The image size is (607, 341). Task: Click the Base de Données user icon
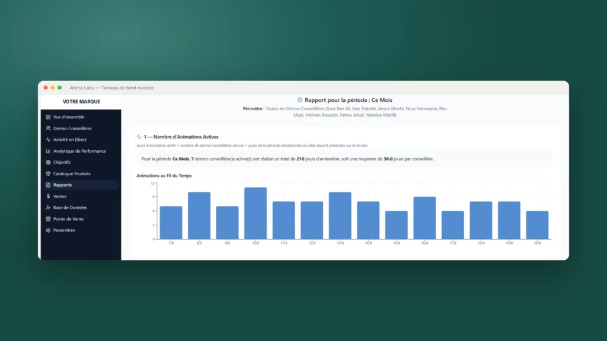(x=48, y=208)
